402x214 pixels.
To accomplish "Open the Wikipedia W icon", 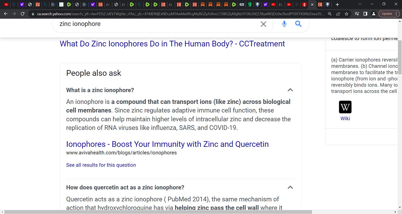I will 345,107.
